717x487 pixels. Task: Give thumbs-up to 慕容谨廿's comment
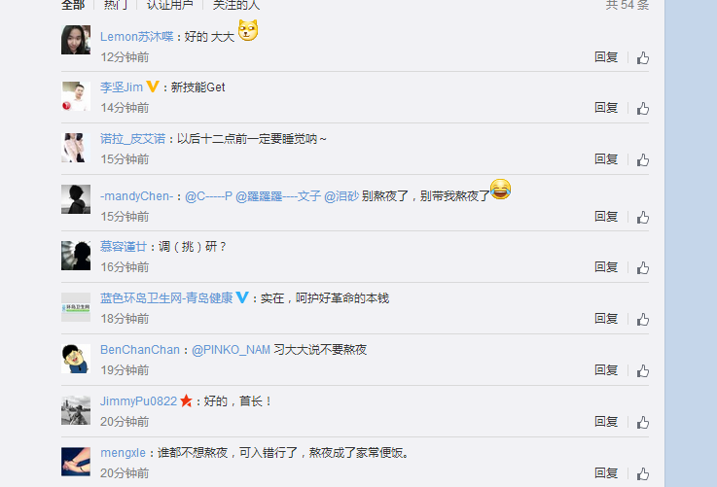(x=643, y=268)
